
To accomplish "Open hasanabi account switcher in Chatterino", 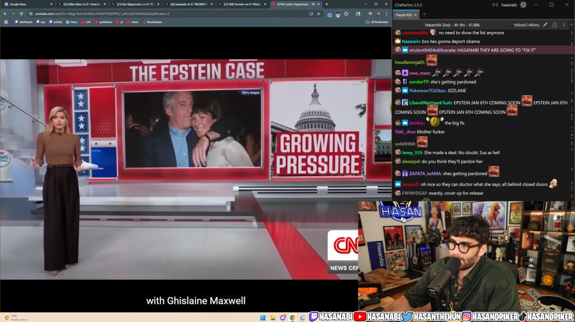I will point(509,5).
